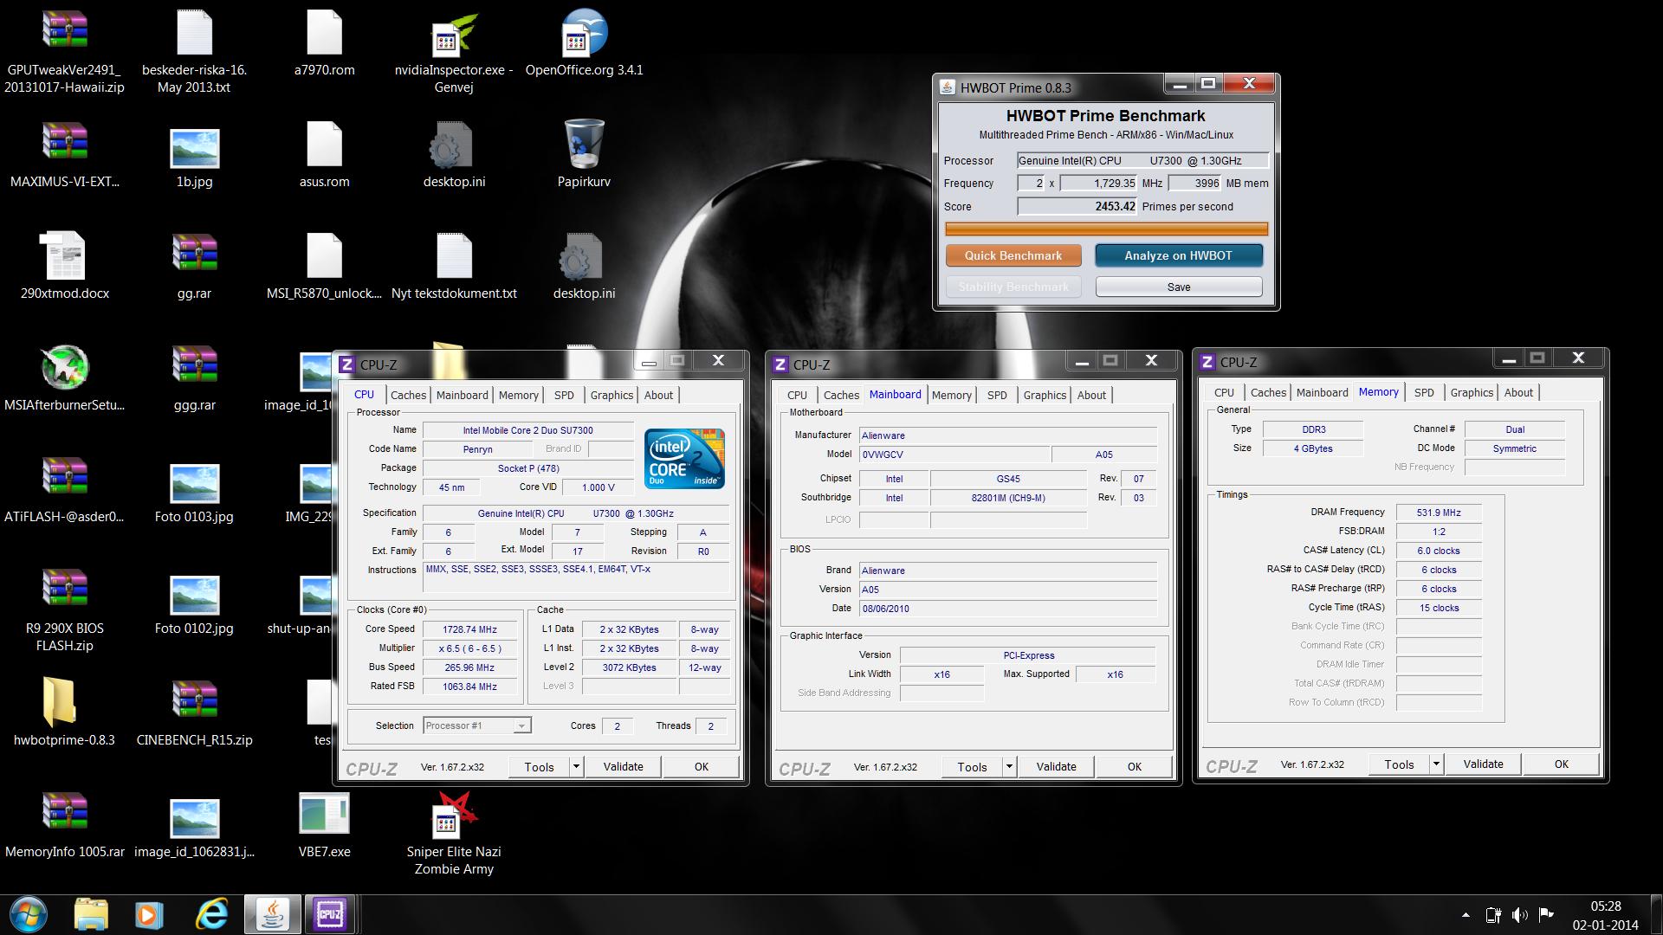Switch to CPU-Z taskbar button
The width and height of the screenshot is (1663, 935).
click(x=329, y=914)
